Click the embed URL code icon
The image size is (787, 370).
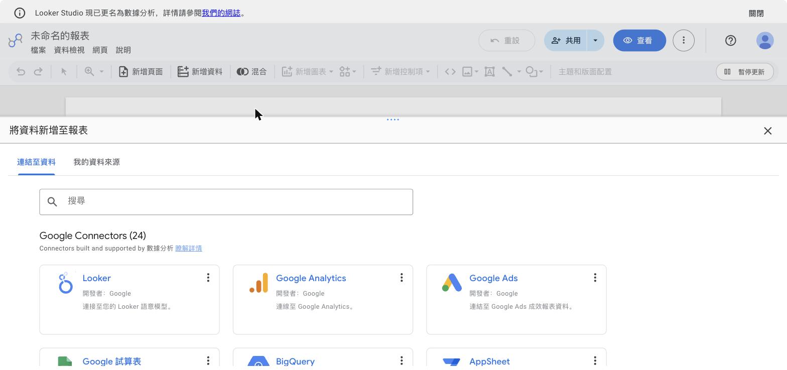pyautogui.click(x=450, y=72)
